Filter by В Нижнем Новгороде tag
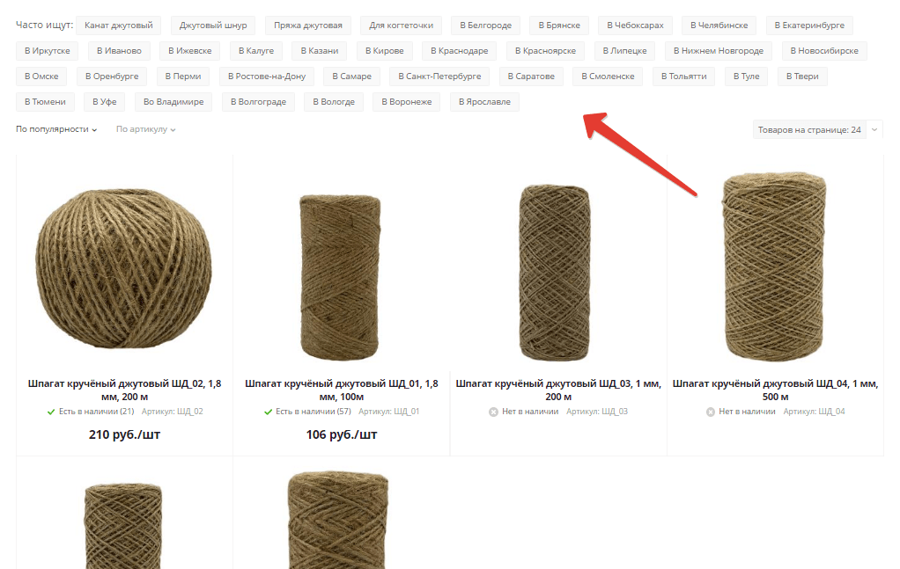This screenshot has width=900, height=569. 719,50
